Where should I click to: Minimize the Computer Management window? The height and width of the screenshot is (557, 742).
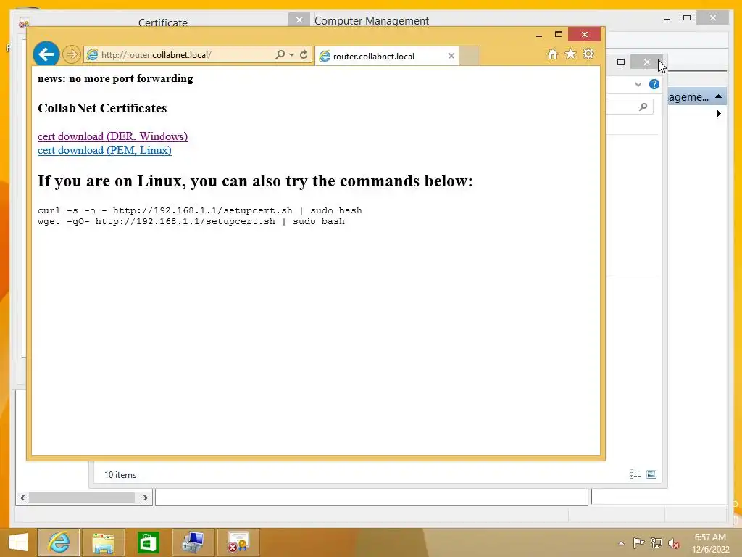coord(667,19)
